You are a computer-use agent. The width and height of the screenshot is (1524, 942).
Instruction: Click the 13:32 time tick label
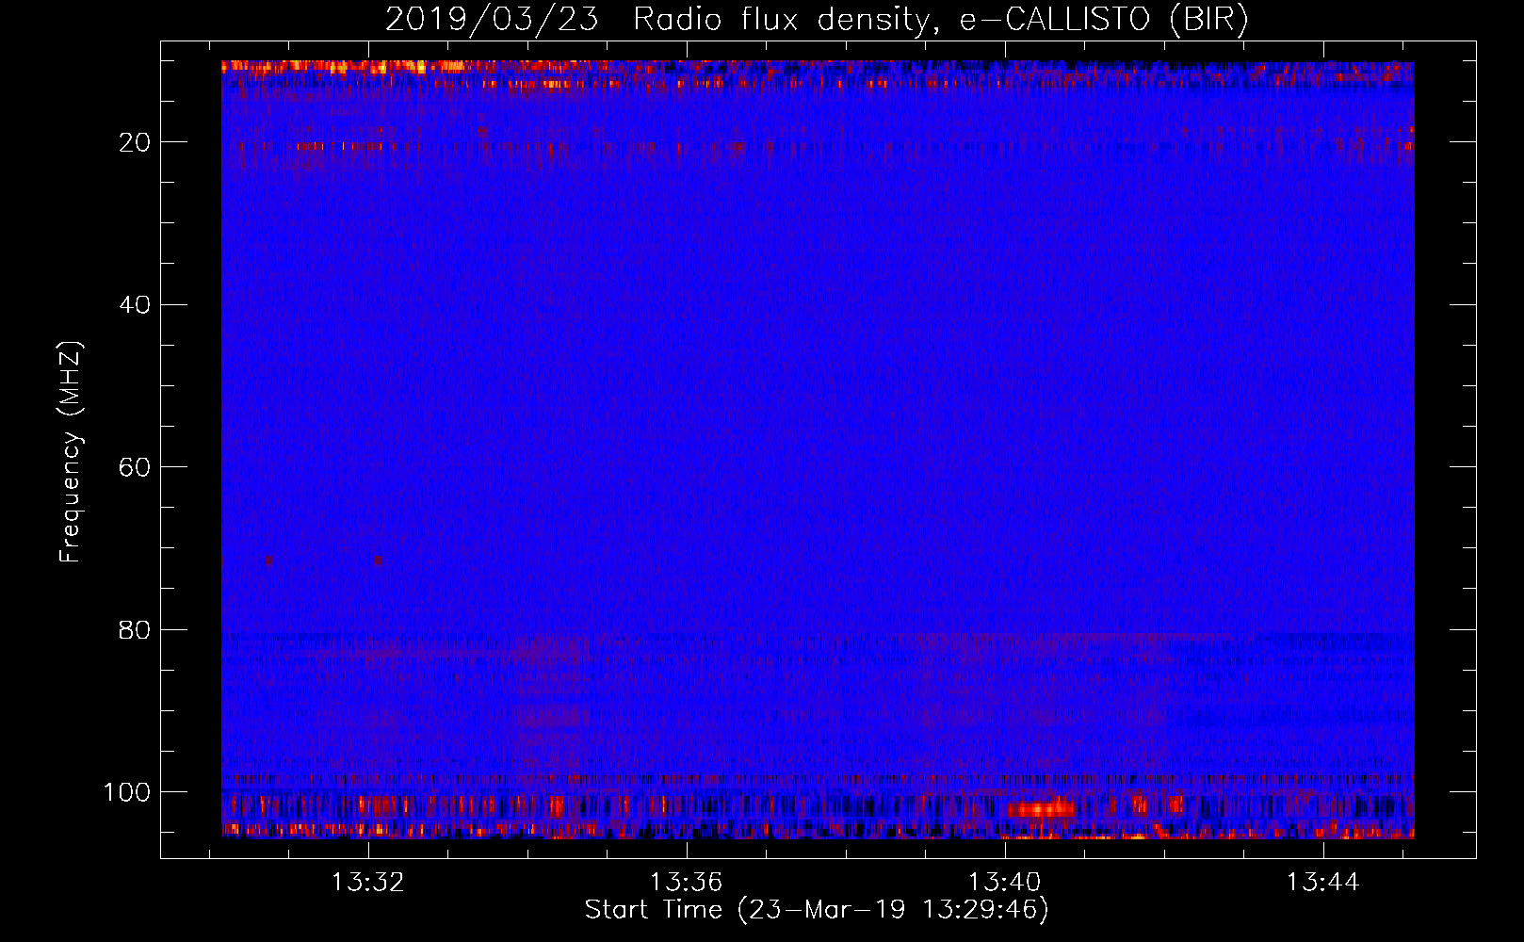click(368, 883)
